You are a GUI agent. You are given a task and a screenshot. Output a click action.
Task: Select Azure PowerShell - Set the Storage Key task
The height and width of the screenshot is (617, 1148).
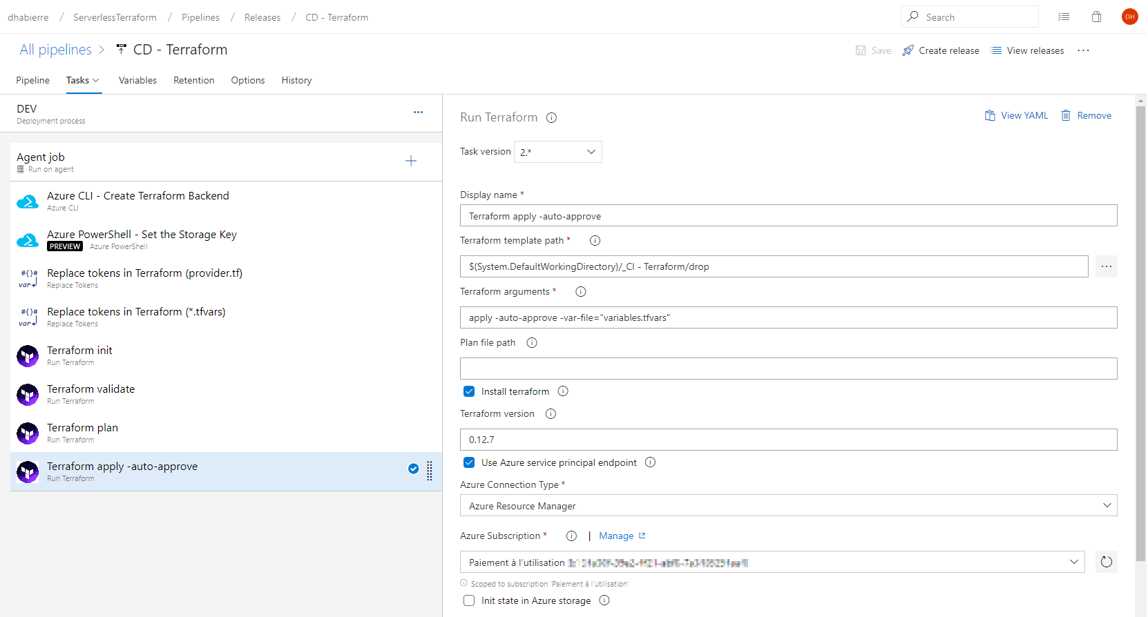click(x=226, y=239)
